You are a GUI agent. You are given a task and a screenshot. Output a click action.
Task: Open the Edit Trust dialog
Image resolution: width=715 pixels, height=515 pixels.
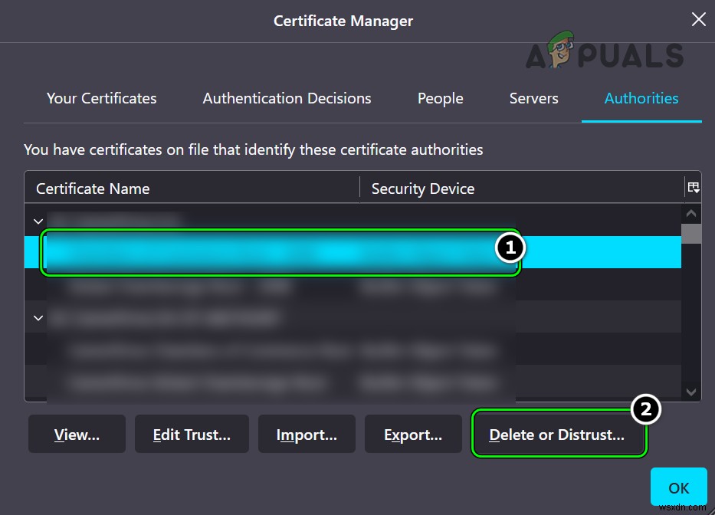point(192,433)
